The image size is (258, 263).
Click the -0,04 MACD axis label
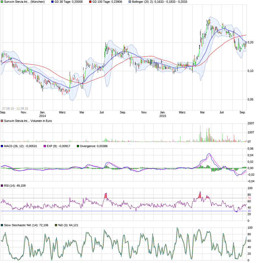(x=251, y=181)
